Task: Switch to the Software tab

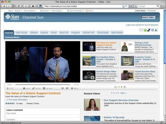Action: [34, 33]
